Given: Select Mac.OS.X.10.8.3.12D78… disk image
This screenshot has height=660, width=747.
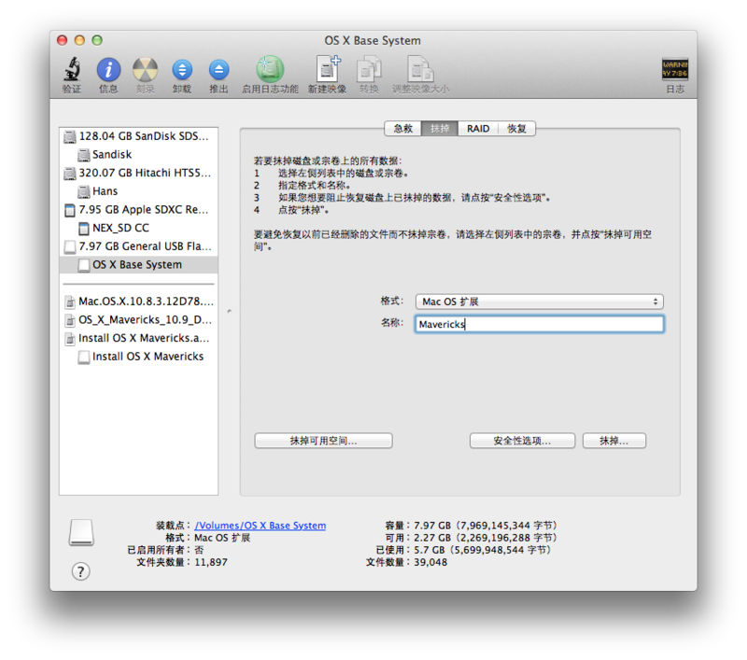Looking at the screenshot, I should point(138,302).
